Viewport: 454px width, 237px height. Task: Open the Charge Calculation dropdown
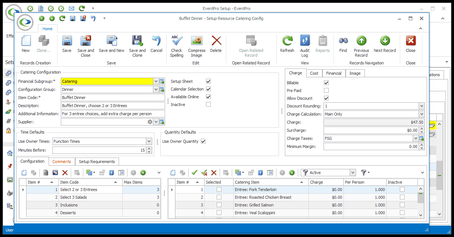[422, 114]
